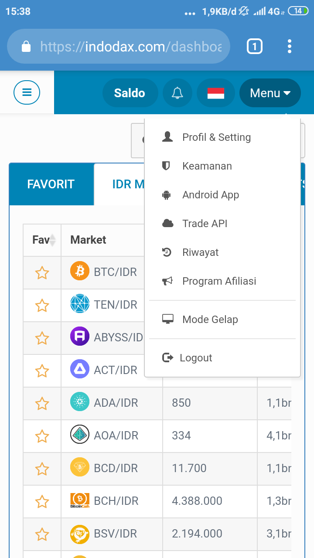Click the AOA/IDR price 334

tap(181, 436)
